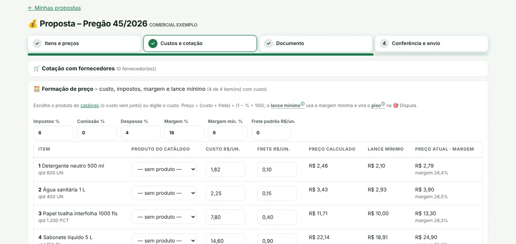Click current price R$ 2,79
516x244 pixels.
coord(425,166)
